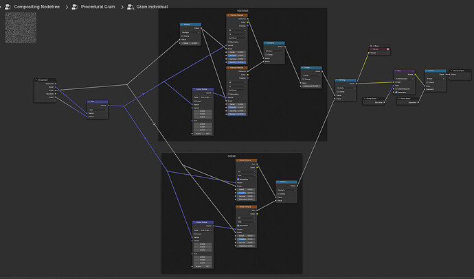
Task: Click the timing clock icon above Viewer node
Action: tap(371, 46)
